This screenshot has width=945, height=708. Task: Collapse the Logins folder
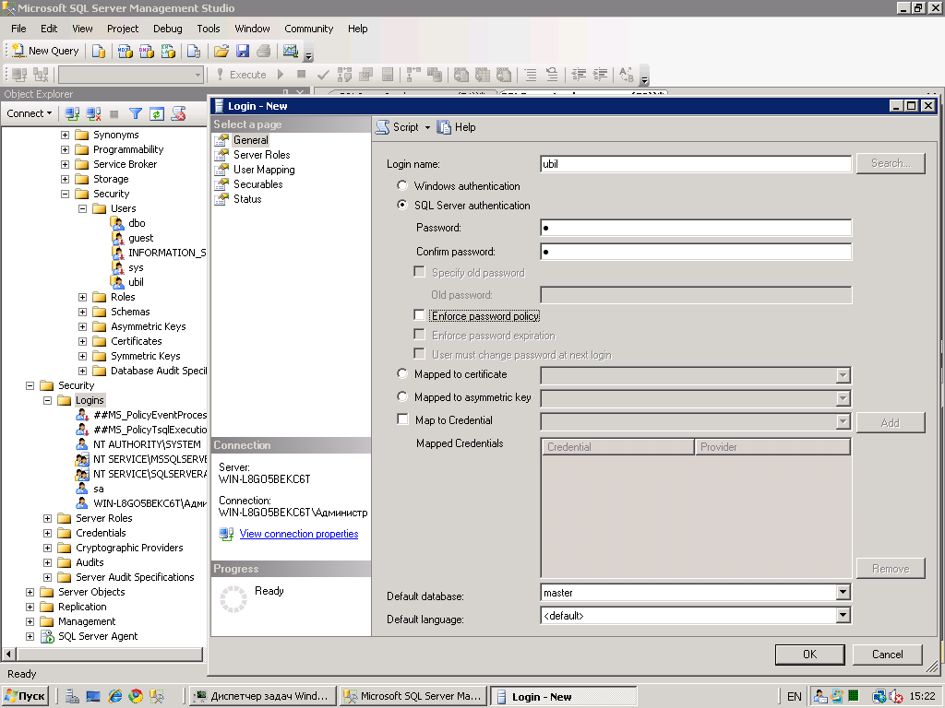48,400
